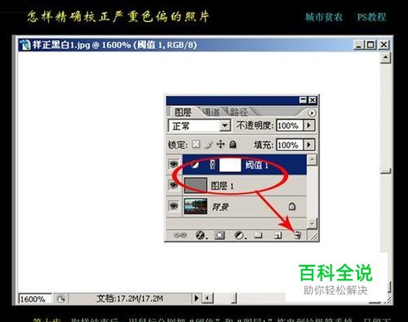Toggle lock position move icon

click(220, 144)
